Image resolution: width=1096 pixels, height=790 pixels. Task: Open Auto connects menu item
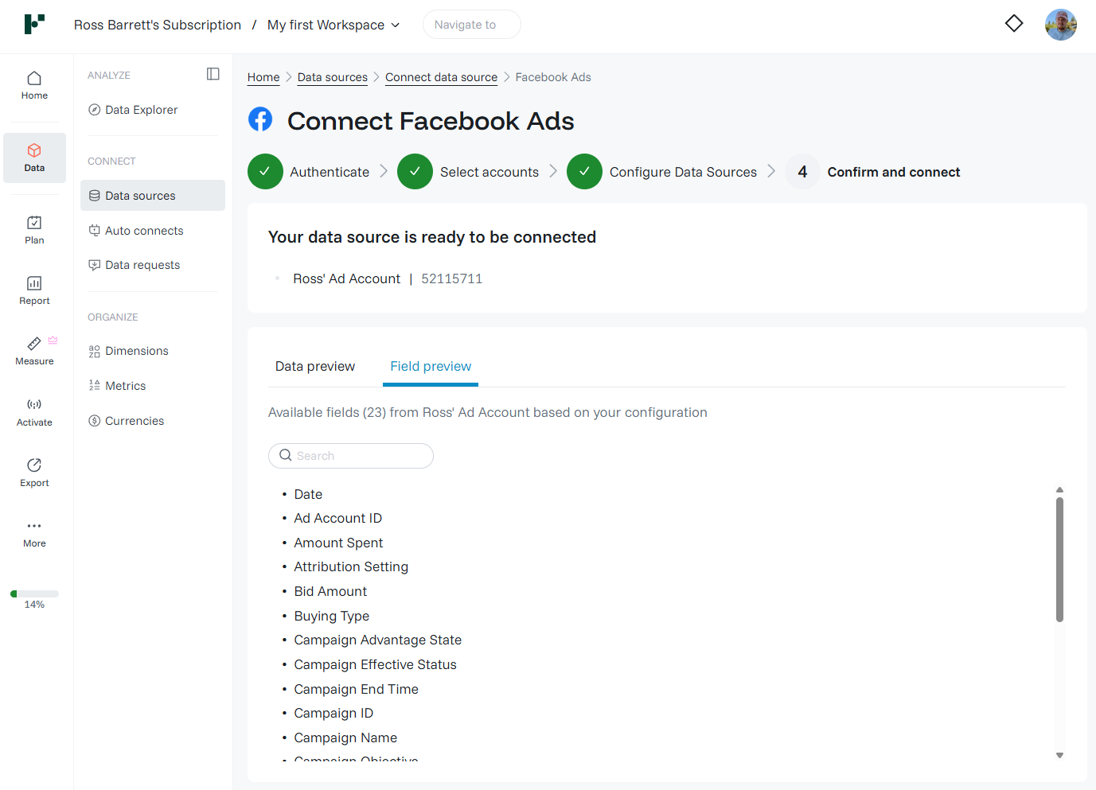[x=135, y=231]
